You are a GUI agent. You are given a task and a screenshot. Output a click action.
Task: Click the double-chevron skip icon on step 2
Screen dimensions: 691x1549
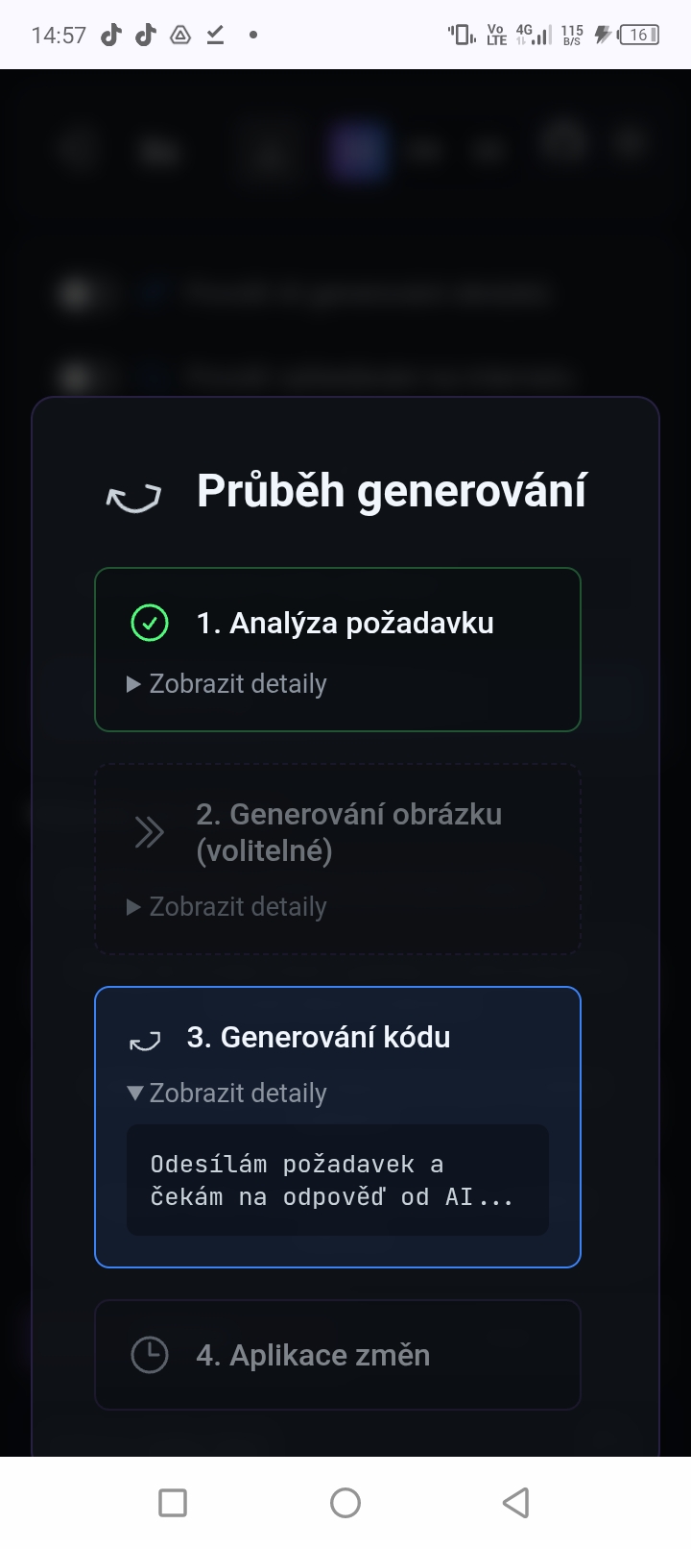pyautogui.click(x=150, y=832)
